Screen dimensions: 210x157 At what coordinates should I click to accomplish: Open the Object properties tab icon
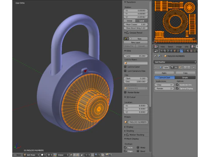pyautogui.click(x=175, y=51)
